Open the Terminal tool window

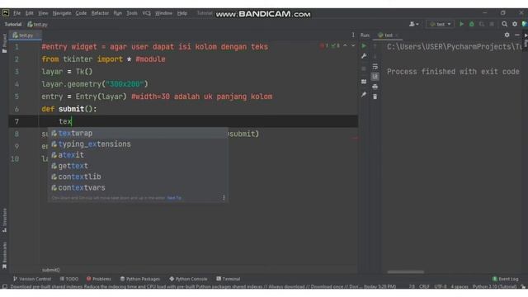229,279
